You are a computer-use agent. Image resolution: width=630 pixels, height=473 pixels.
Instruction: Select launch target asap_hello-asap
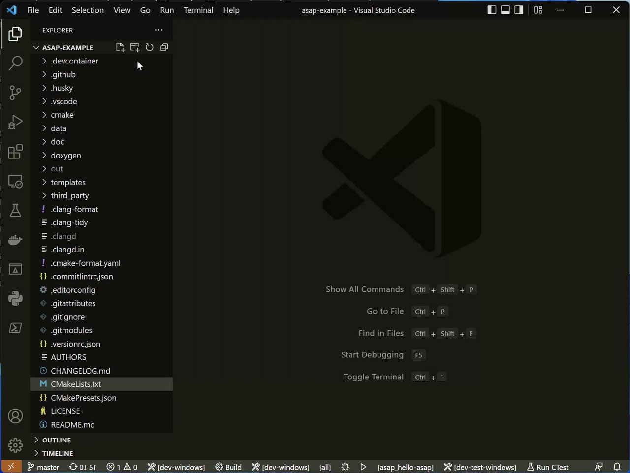(x=406, y=467)
